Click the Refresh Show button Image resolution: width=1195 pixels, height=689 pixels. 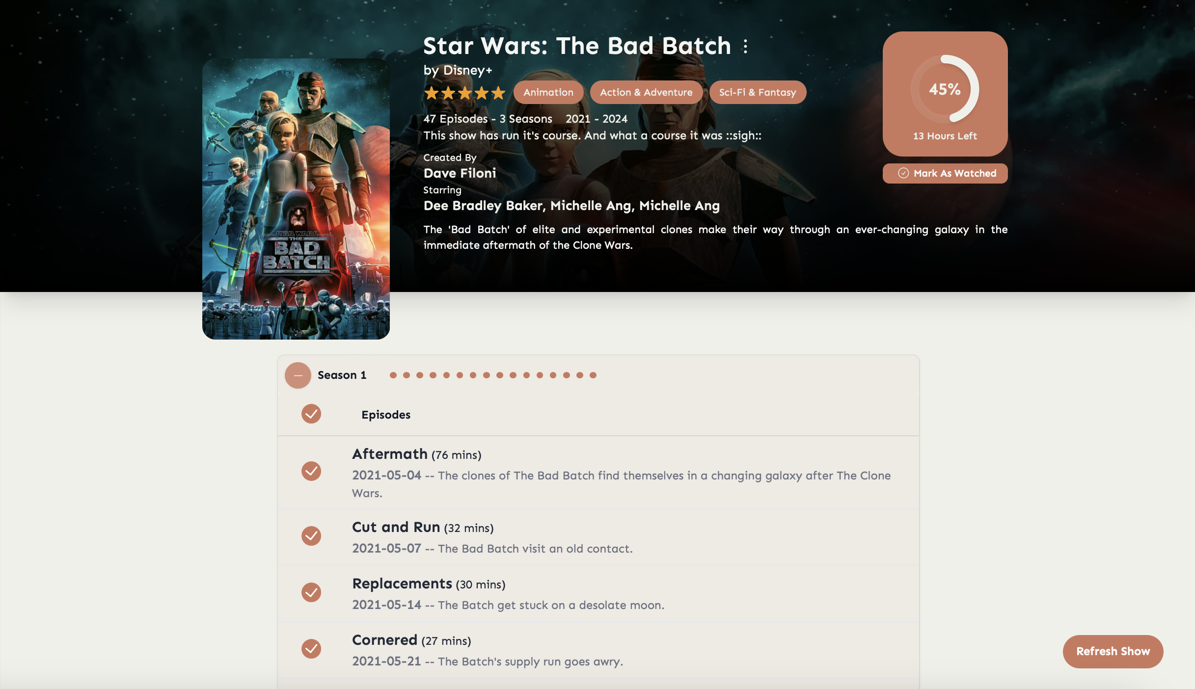(x=1113, y=652)
